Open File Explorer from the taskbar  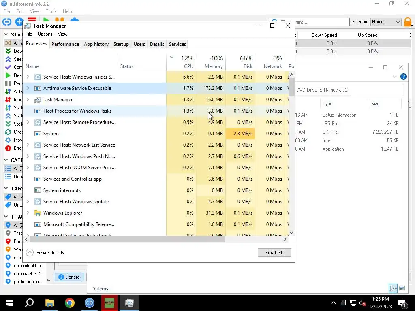point(49,303)
